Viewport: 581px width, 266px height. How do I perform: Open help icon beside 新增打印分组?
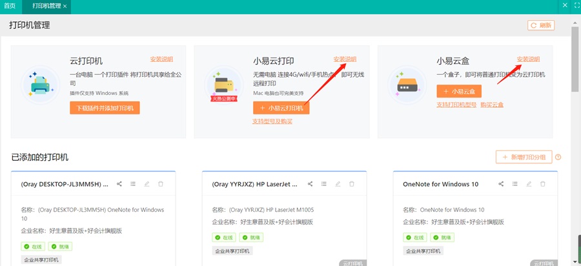pos(558,157)
